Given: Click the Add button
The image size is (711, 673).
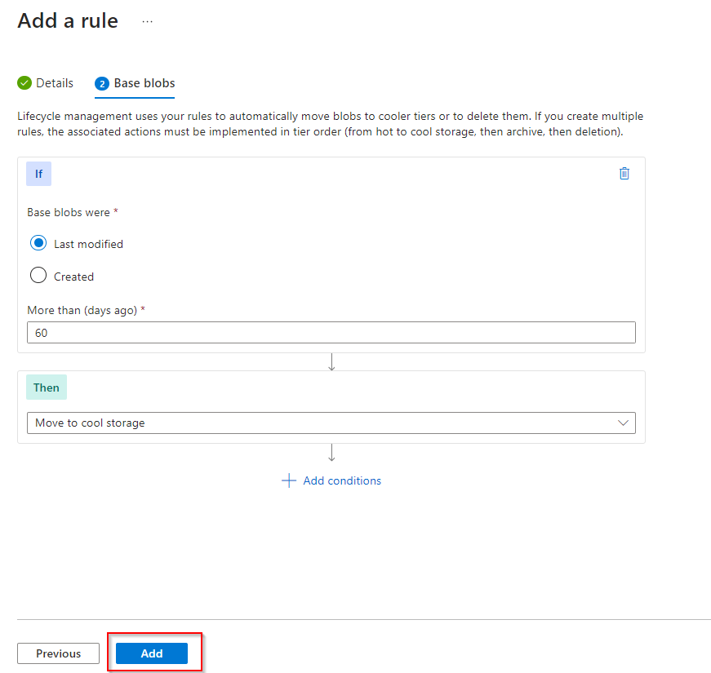Looking at the screenshot, I should [x=152, y=653].
